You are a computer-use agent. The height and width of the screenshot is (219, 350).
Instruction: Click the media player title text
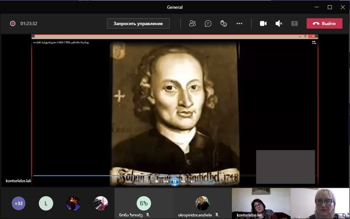[61, 42]
